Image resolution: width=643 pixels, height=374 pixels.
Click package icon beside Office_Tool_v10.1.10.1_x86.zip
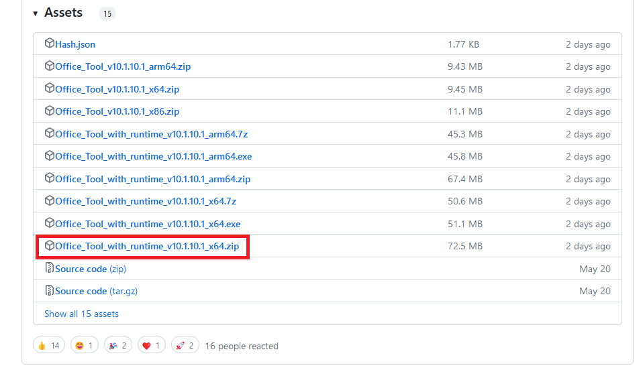click(x=49, y=111)
